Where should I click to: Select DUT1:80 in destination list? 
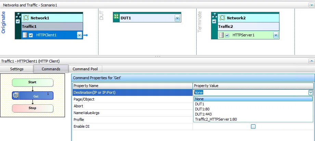253,109
